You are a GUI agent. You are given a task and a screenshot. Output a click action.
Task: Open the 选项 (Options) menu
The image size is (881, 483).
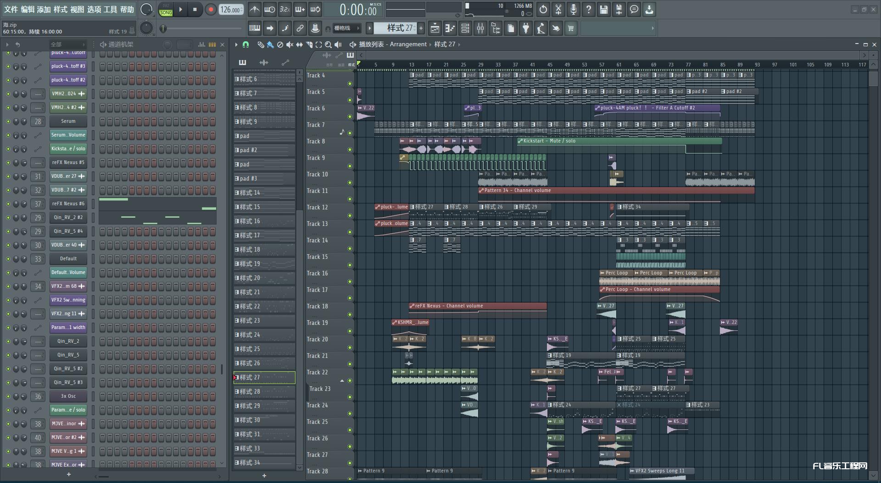[94, 9]
